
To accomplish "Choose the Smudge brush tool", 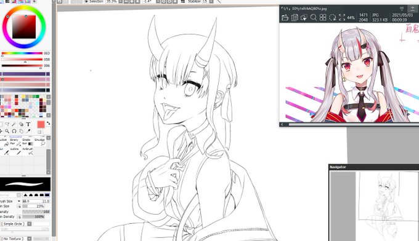I will coord(39,141).
